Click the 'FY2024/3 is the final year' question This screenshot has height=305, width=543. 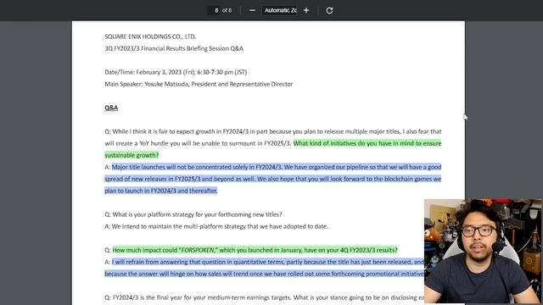(264, 297)
